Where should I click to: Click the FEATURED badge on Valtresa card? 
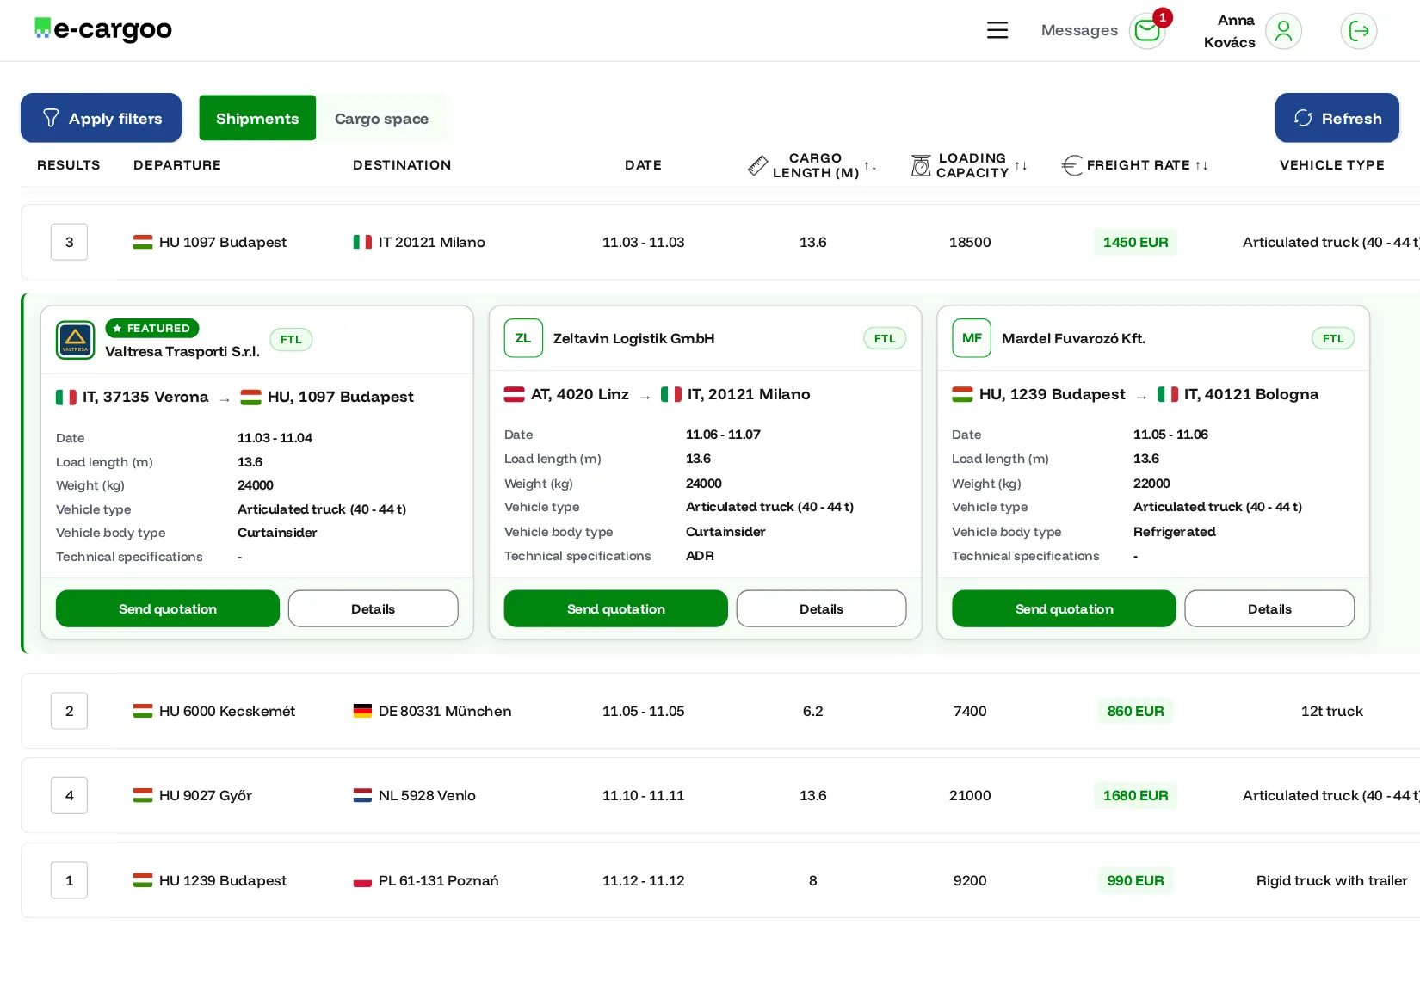pos(152,328)
